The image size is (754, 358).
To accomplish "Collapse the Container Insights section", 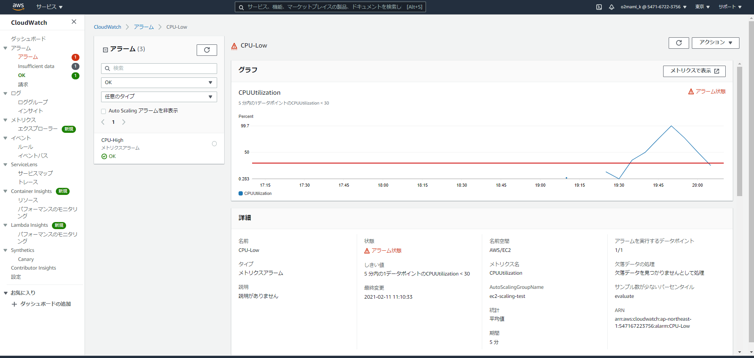I will tap(6, 191).
